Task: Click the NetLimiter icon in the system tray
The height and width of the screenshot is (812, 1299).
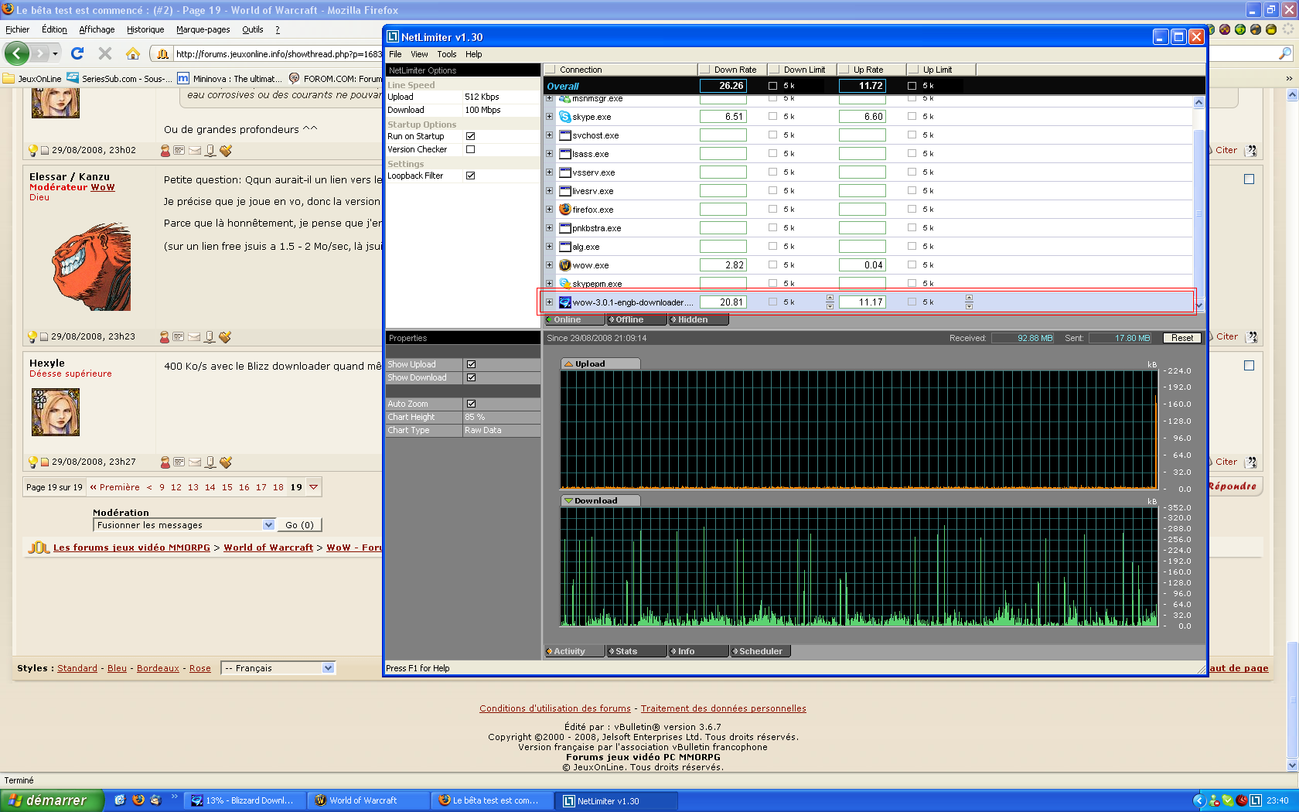Action: point(1256,800)
